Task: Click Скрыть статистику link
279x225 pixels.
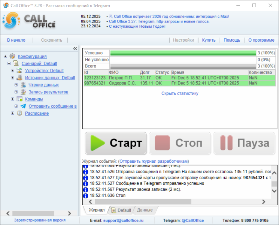Action: (180, 93)
